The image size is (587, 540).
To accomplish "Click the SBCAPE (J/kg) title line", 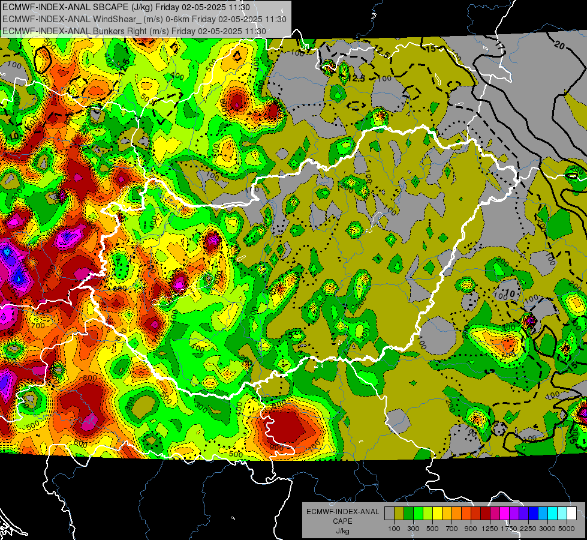I will pos(125,7).
